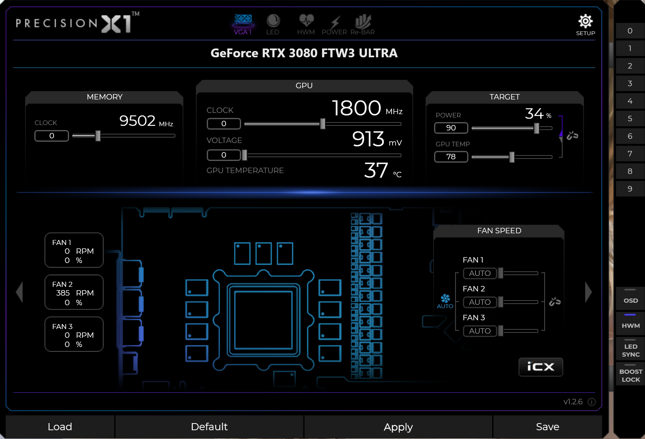Screen dimensions: 645x439
Task: Click the GPU voltage offset input field
Action: click(x=224, y=155)
